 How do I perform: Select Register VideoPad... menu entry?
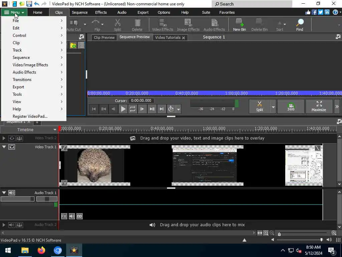(34, 116)
